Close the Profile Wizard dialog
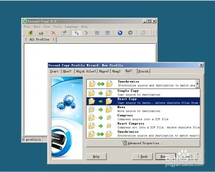The width and height of the screenshot is (215, 172). 201,65
